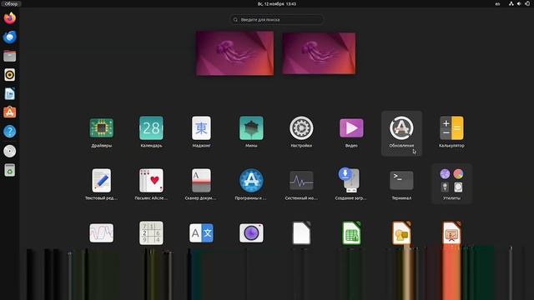Open the Drivers (Драйверы) app

102,128
